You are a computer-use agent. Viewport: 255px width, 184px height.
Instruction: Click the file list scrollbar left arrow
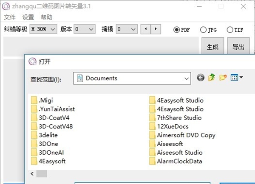32,174
